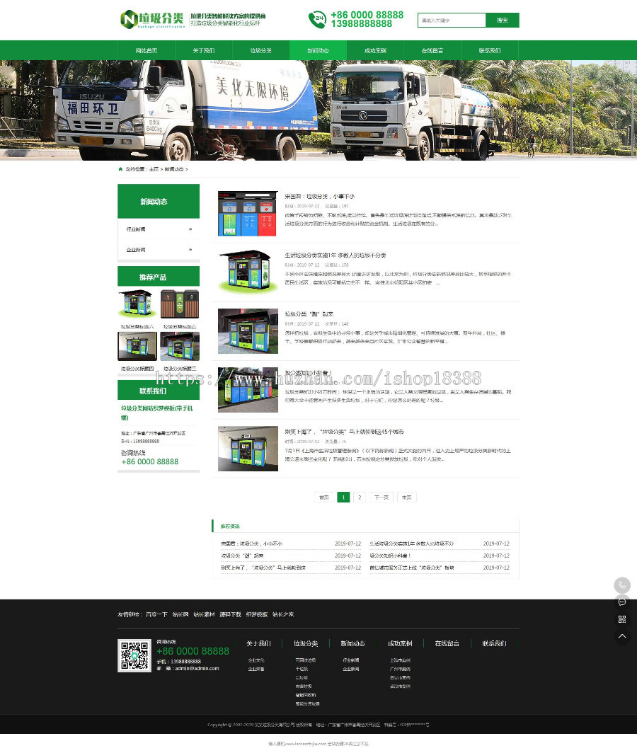
Task: Click footer column heading 关于我们
Action: [258, 643]
